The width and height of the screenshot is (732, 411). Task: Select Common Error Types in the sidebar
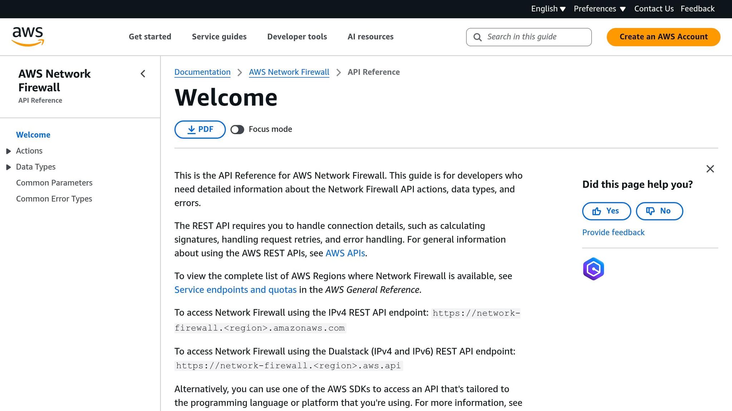[54, 199]
